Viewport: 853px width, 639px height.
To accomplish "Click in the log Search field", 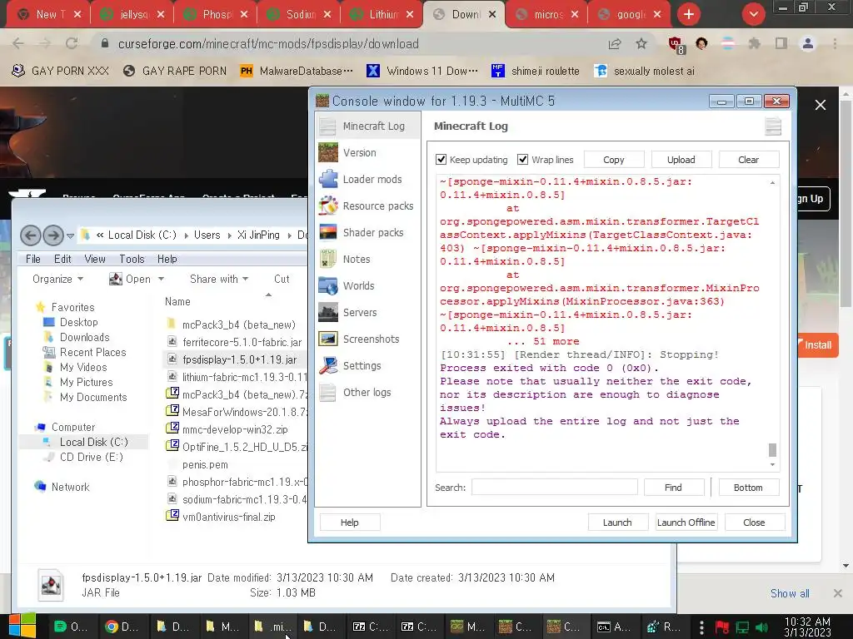I will [x=554, y=488].
